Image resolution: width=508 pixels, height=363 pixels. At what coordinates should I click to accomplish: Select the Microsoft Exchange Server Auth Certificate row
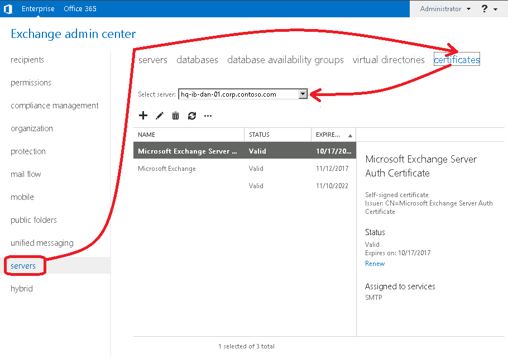click(245, 151)
